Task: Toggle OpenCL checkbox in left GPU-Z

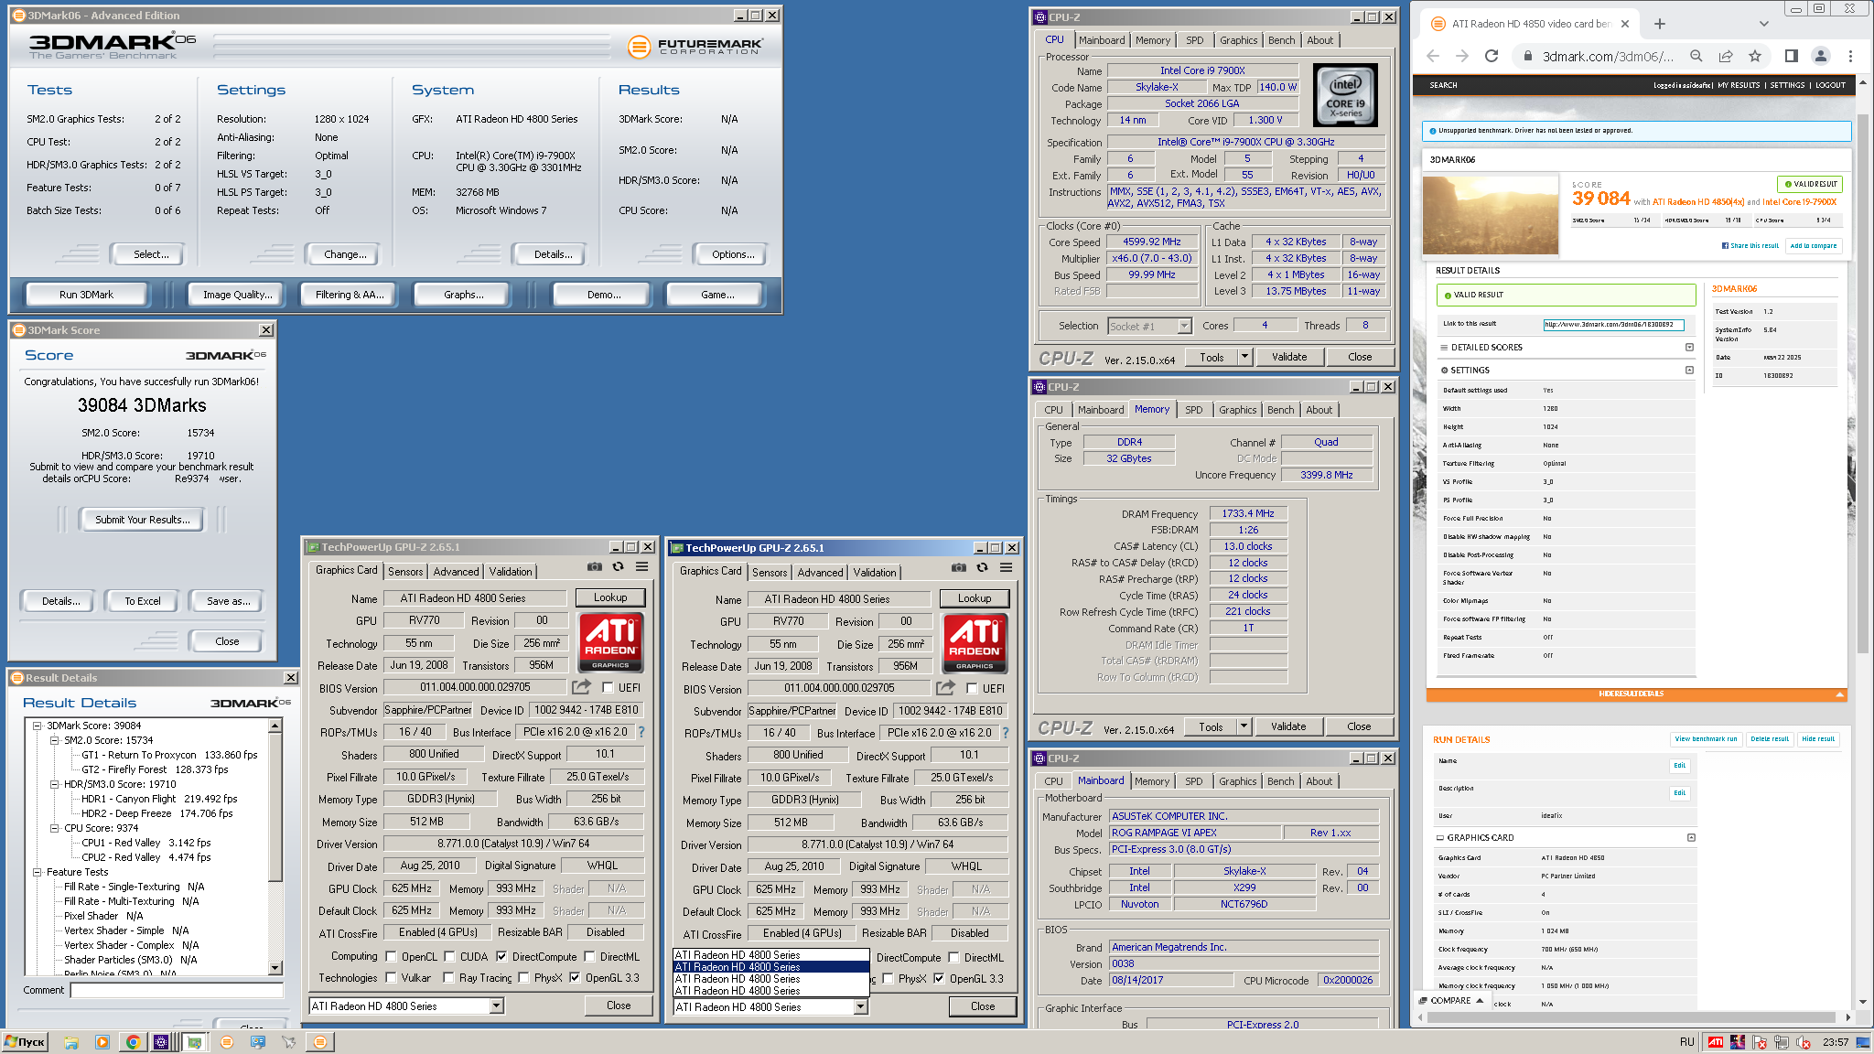Action: [x=391, y=956]
